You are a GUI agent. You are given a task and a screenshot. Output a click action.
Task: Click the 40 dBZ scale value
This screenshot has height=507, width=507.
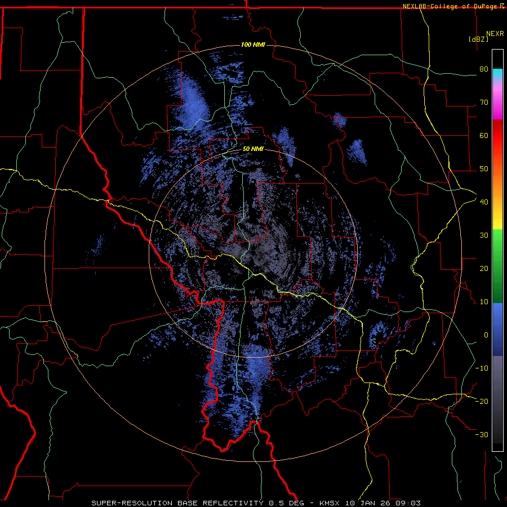pos(484,202)
